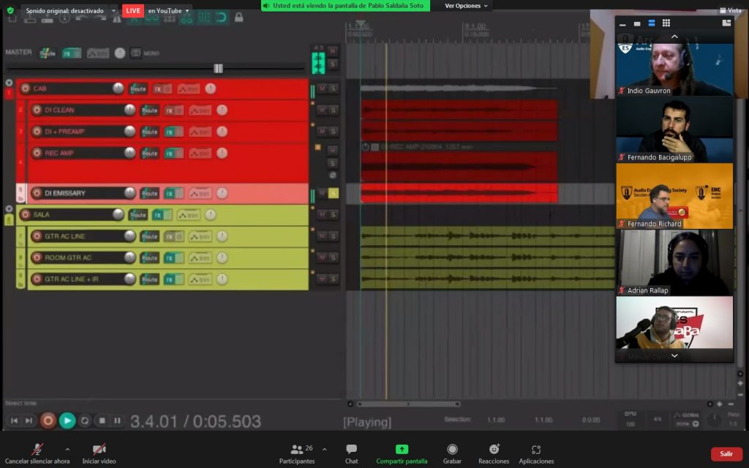Toggle solo on the DI EMISSARY track
Image resolution: width=749 pixels, height=468 pixels.
point(333,194)
